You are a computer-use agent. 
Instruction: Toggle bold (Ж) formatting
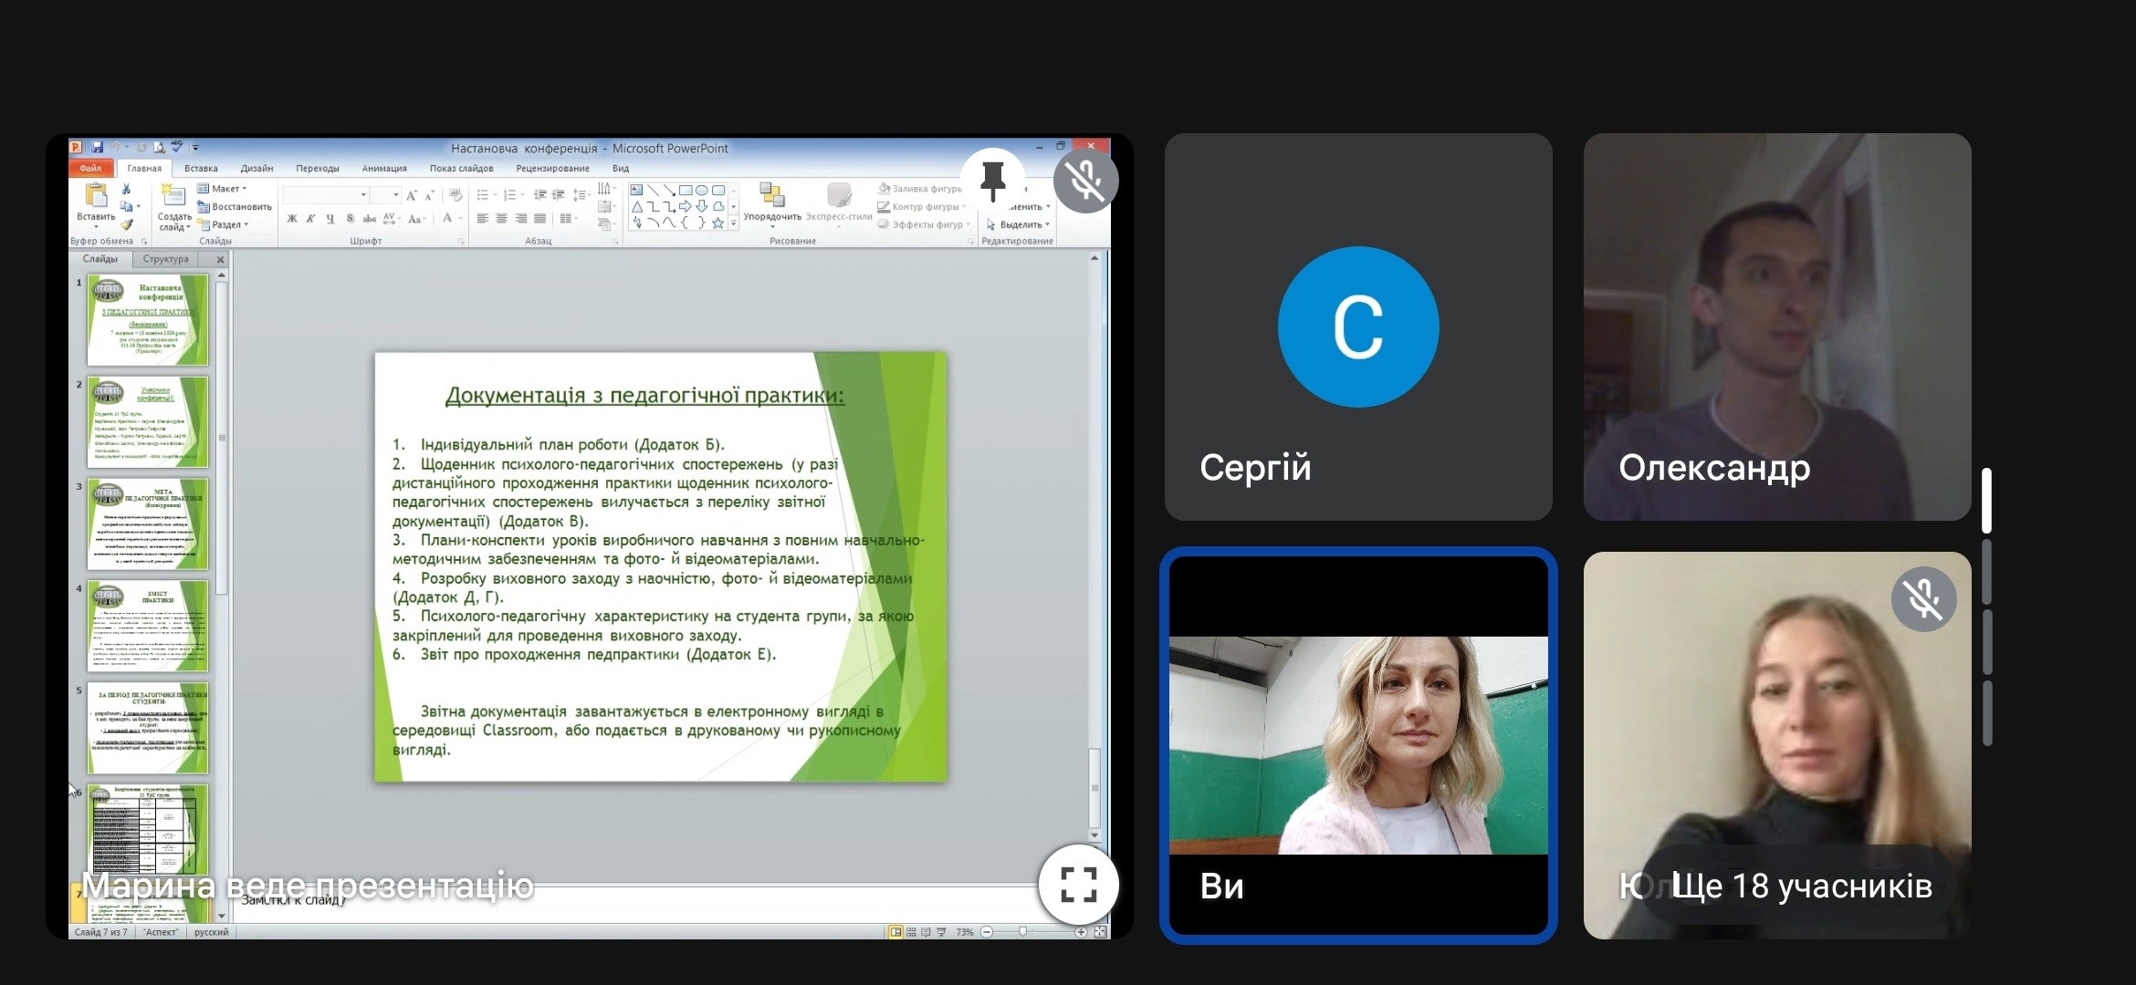point(292,219)
